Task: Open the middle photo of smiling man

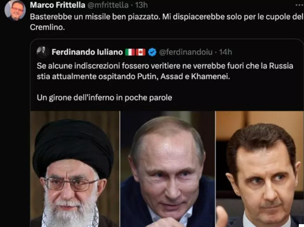Action: [168, 169]
